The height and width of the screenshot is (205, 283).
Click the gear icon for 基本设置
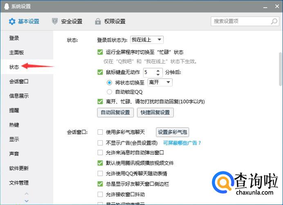tap(12, 22)
